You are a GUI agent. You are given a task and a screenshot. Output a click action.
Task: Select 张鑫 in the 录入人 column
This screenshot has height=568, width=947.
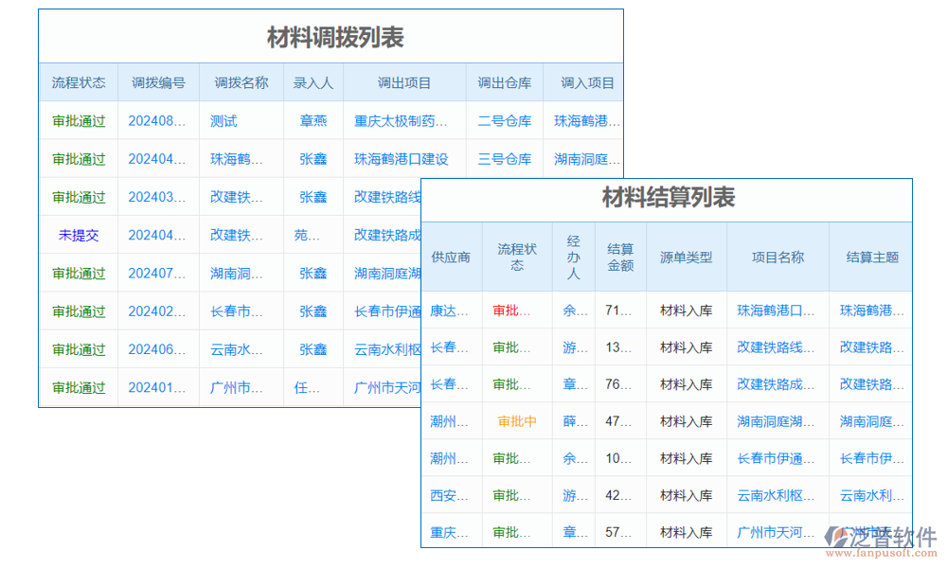tap(313, 159)
